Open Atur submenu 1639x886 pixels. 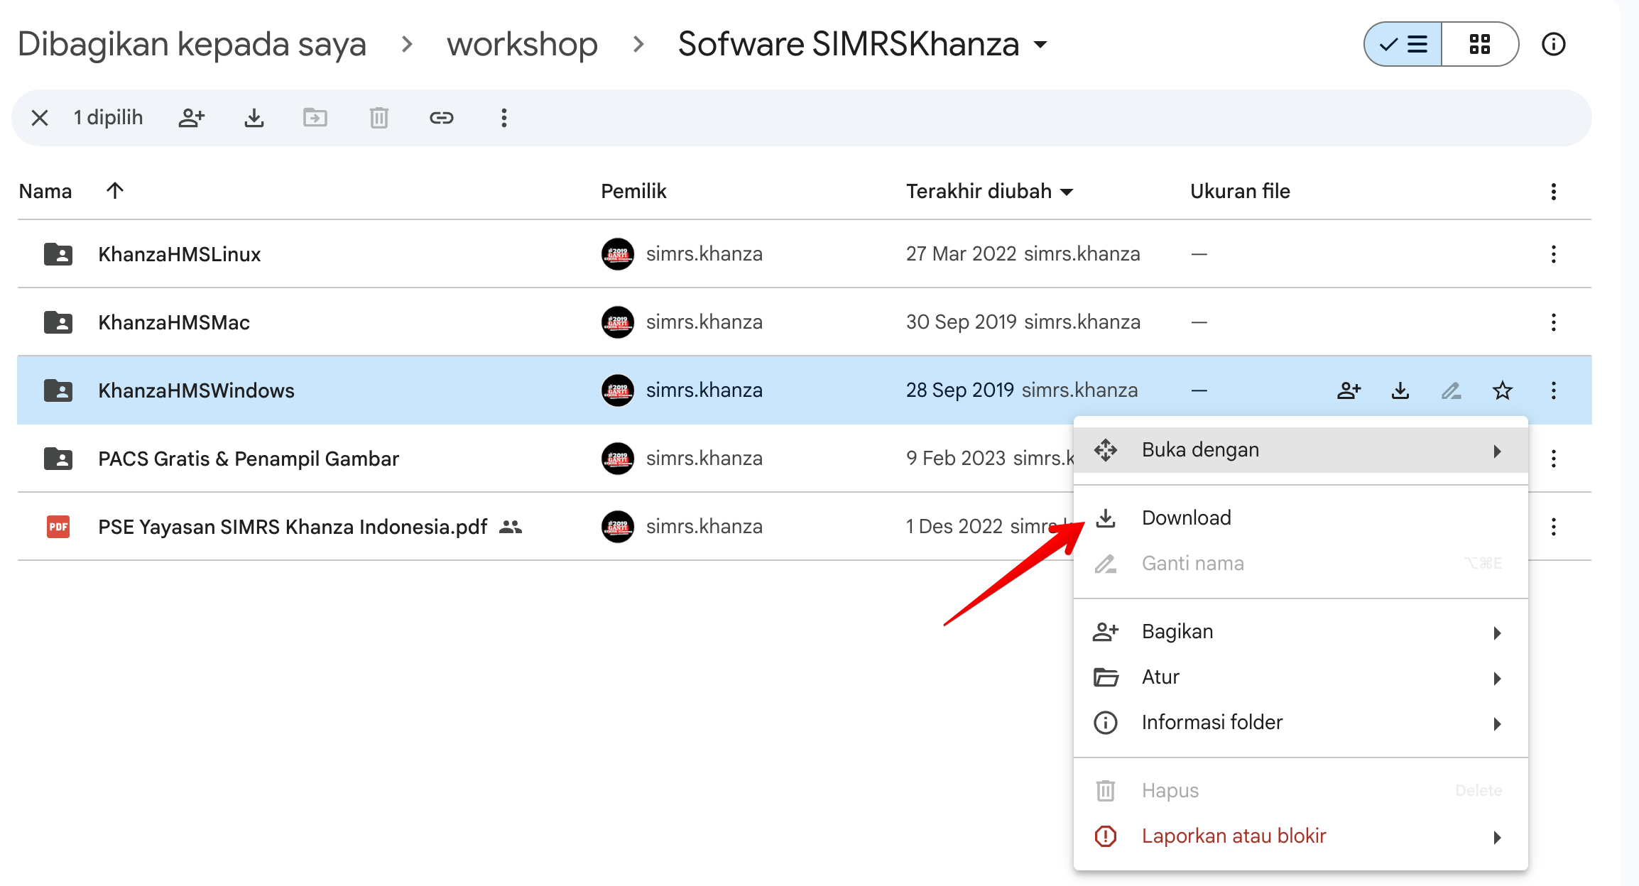1301,677
